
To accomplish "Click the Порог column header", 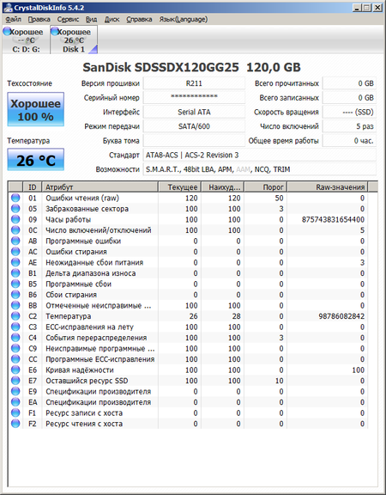I will click(x=266, y=186).
